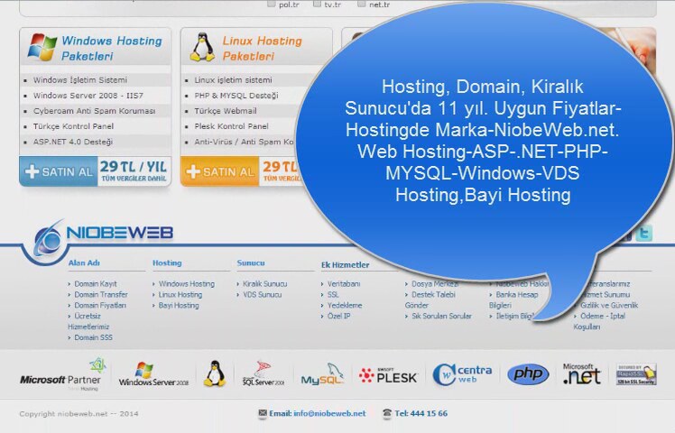Open the Bayi Hosting link
Image resolution: width=675 pixels, height=433 pixels.
(179, 306)
